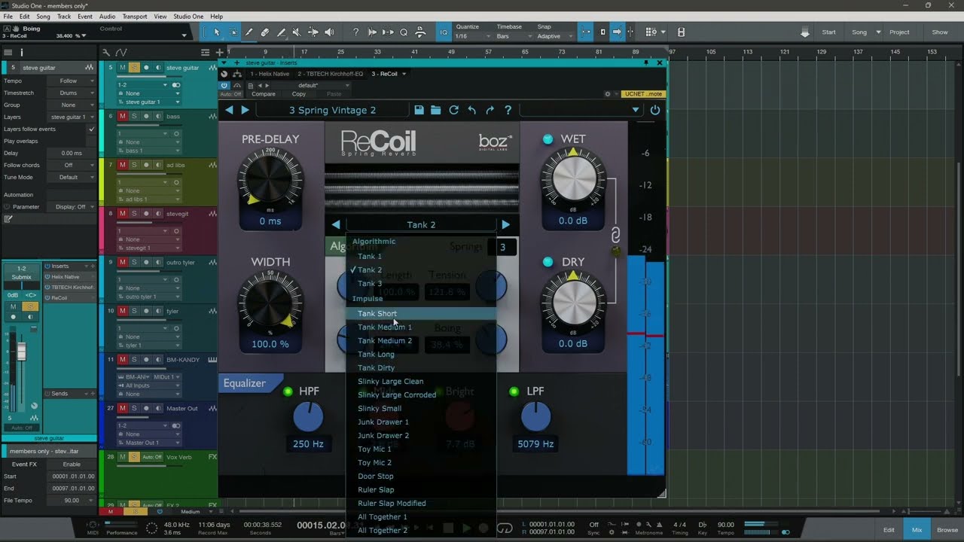Open the Browse panel
The width and height of the screenshot is (964, 542).
(x=947, y=530)
